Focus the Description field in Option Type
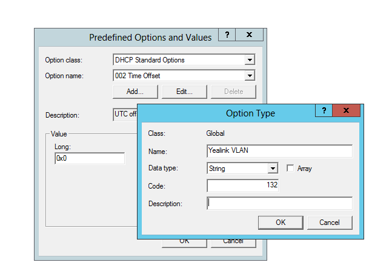 [280, 203]
